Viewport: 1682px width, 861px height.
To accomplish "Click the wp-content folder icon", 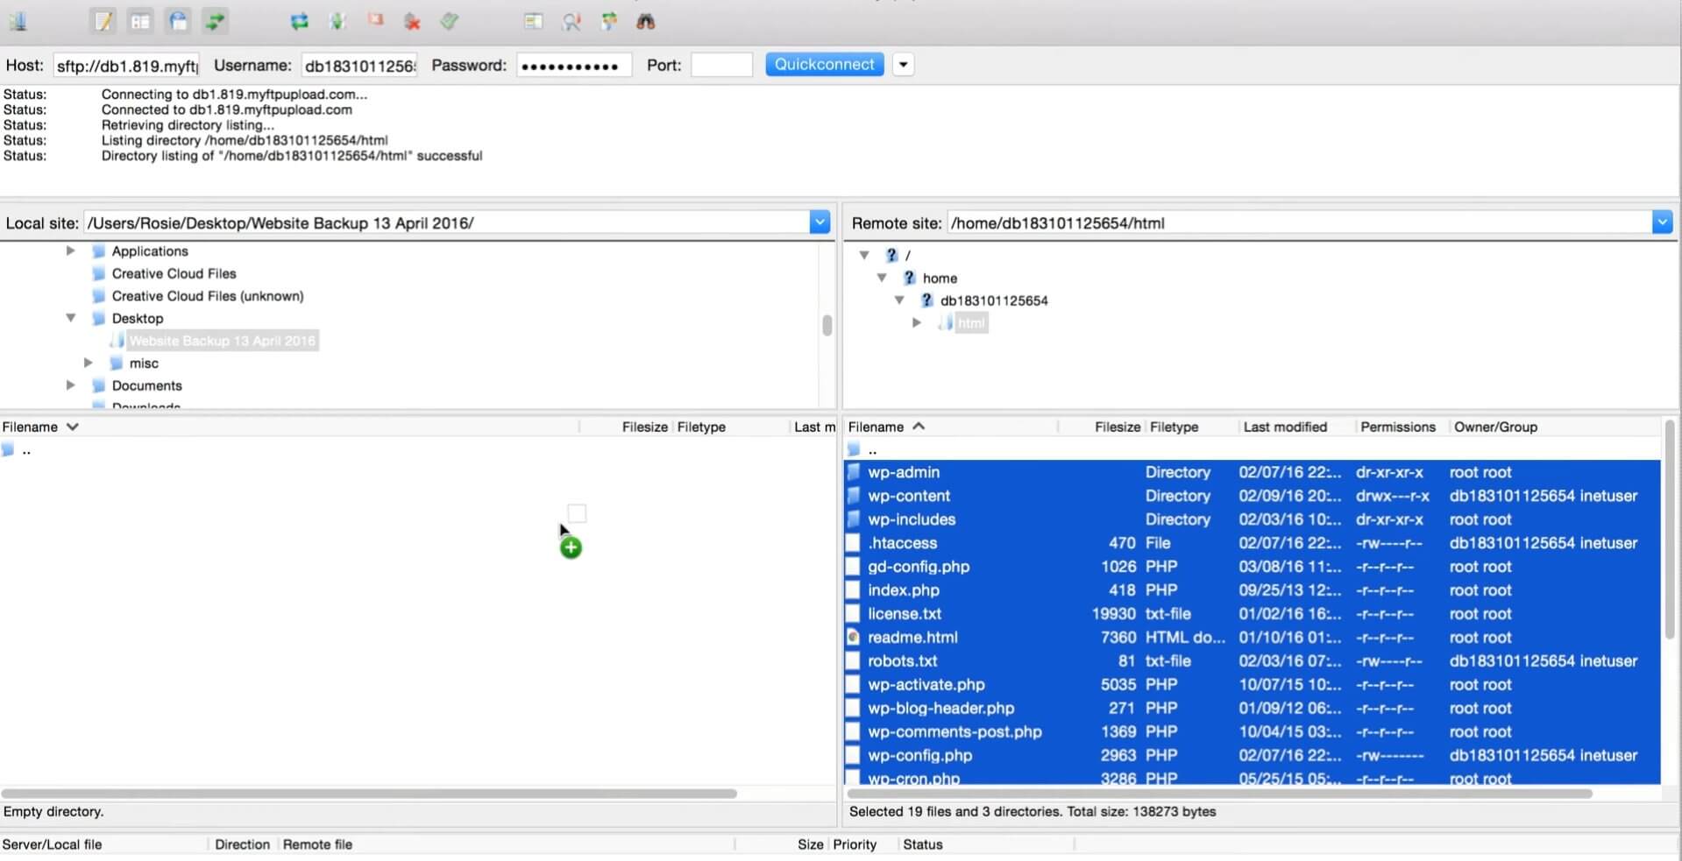I will coord(854,496).
